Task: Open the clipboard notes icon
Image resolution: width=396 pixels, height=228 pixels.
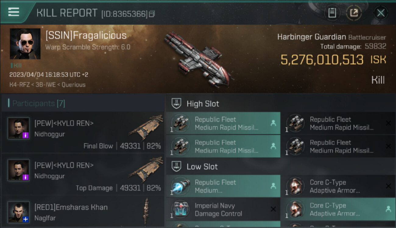Action: [x=332, y=13]
